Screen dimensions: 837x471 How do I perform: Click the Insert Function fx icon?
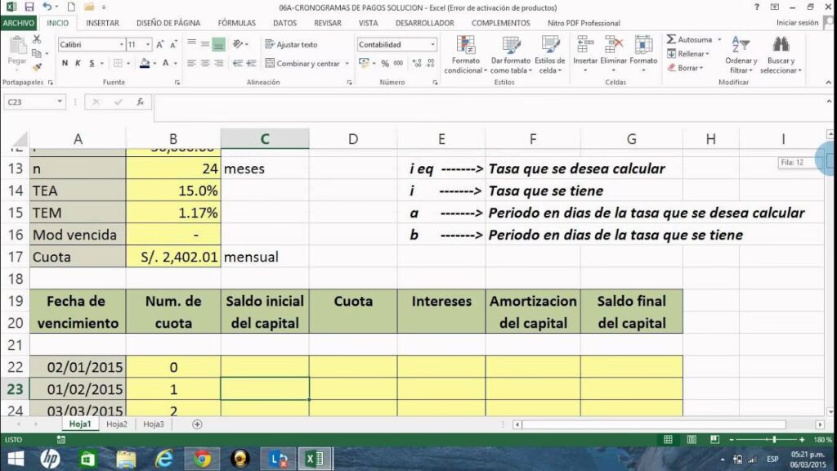140,102
